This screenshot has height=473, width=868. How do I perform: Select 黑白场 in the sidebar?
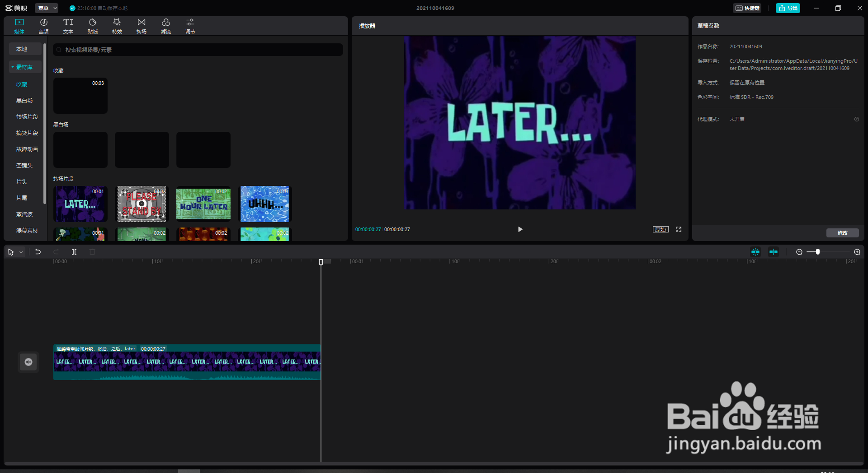pyautogui.click(x=24, y=101)
